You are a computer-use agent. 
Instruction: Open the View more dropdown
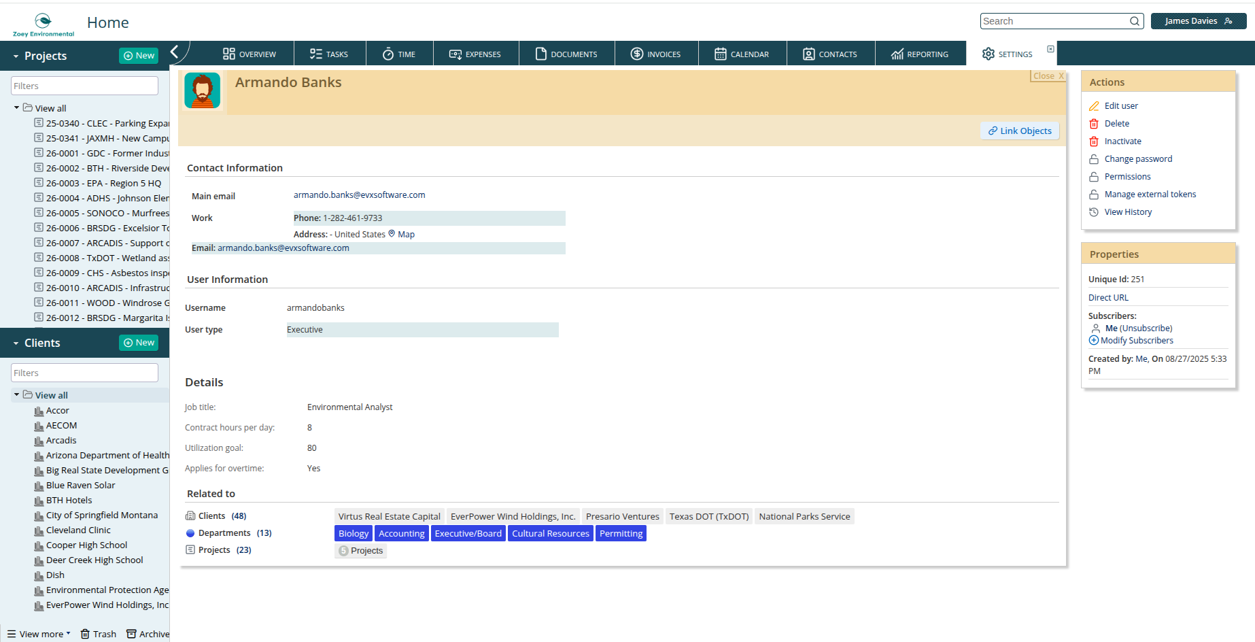coord(39,634)
